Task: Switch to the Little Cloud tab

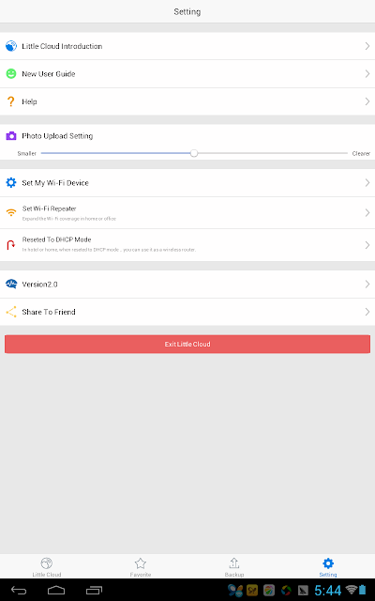Action: tap(47, 566)
